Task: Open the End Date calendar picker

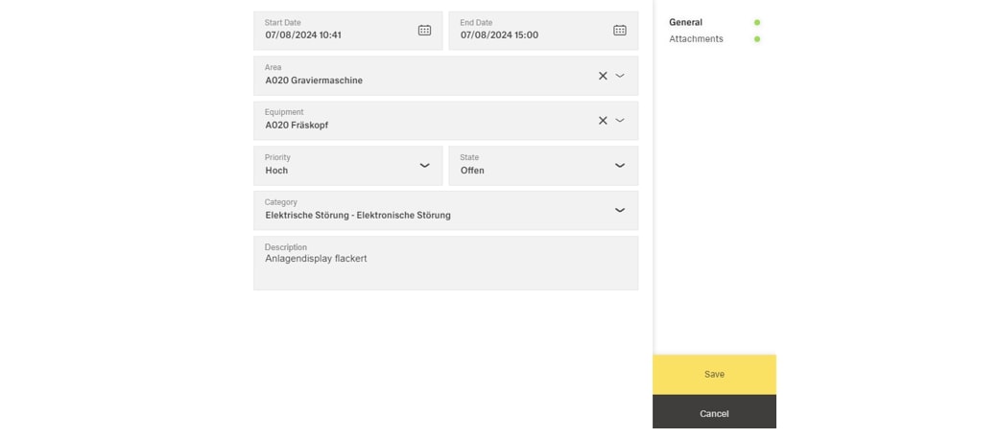Action: point(619,31)
